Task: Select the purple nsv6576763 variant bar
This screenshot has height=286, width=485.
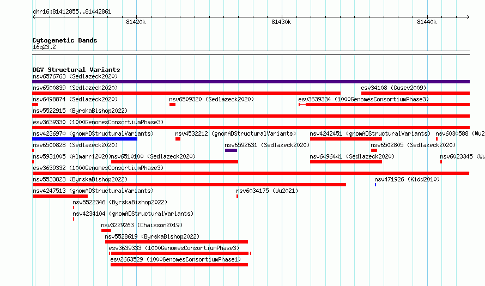Action: coord(251,82)
